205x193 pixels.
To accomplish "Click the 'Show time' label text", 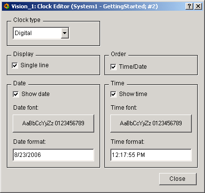I will click(133, 94).
